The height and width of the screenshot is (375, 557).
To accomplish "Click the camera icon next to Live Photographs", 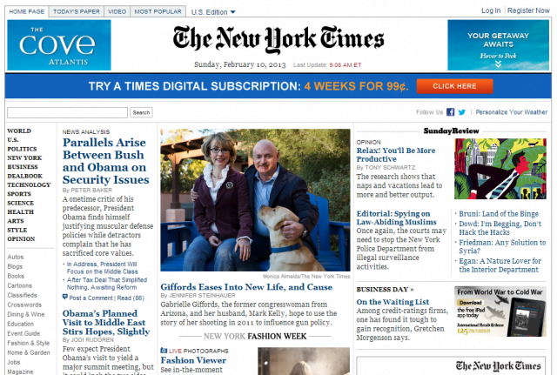I will [164, 351].
